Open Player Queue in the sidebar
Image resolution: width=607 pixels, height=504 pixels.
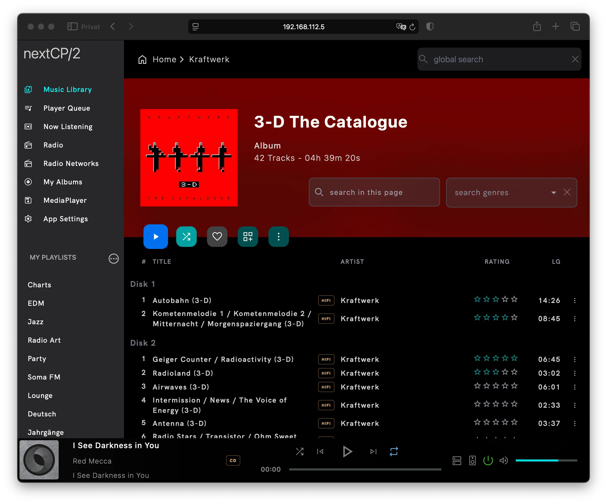click(67, 108)
